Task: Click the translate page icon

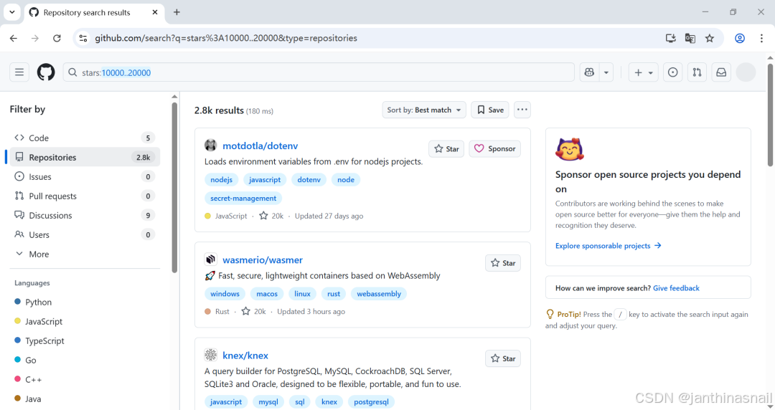Action: pyautogui.click(x=690, y=38)
